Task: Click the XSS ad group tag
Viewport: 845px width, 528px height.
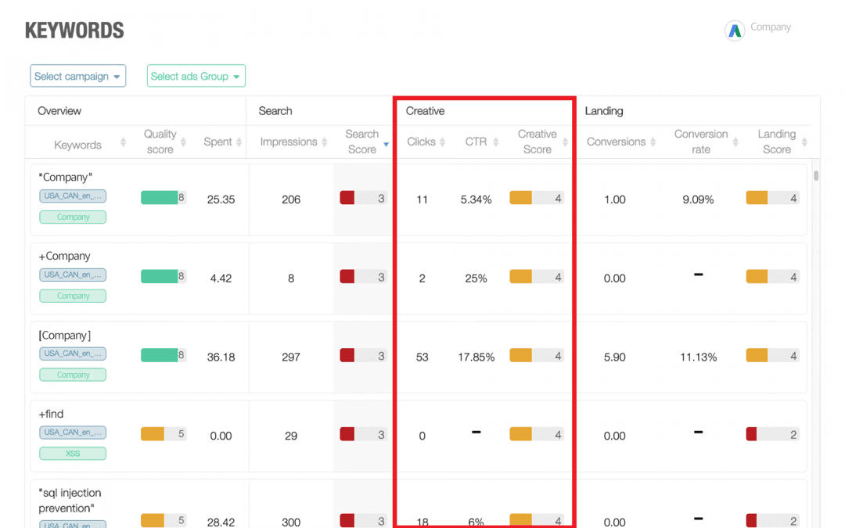Action: [x=73, y=453]
